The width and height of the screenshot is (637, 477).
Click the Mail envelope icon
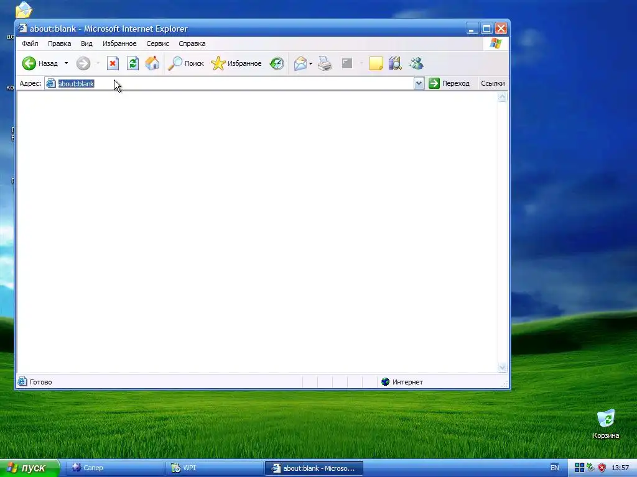pos(300,63)
